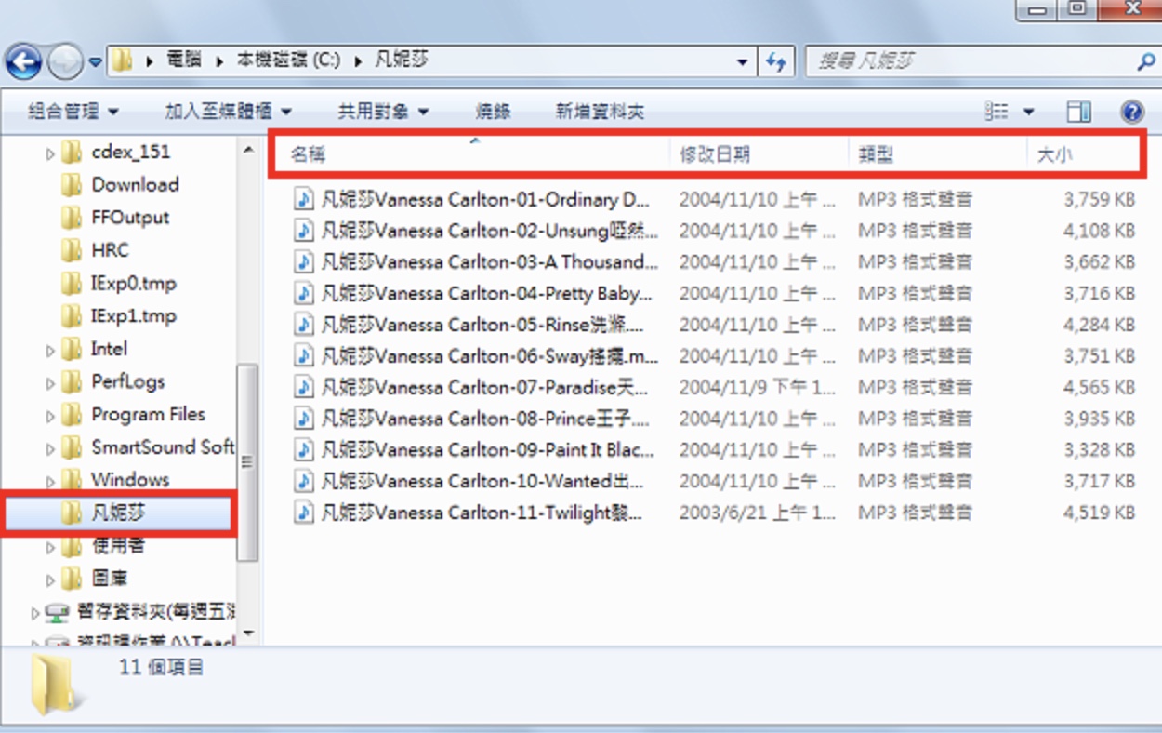Click the 2003/6/21 date cell

757,513
